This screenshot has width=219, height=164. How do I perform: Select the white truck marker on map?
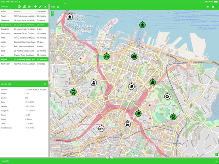point(131,87)
